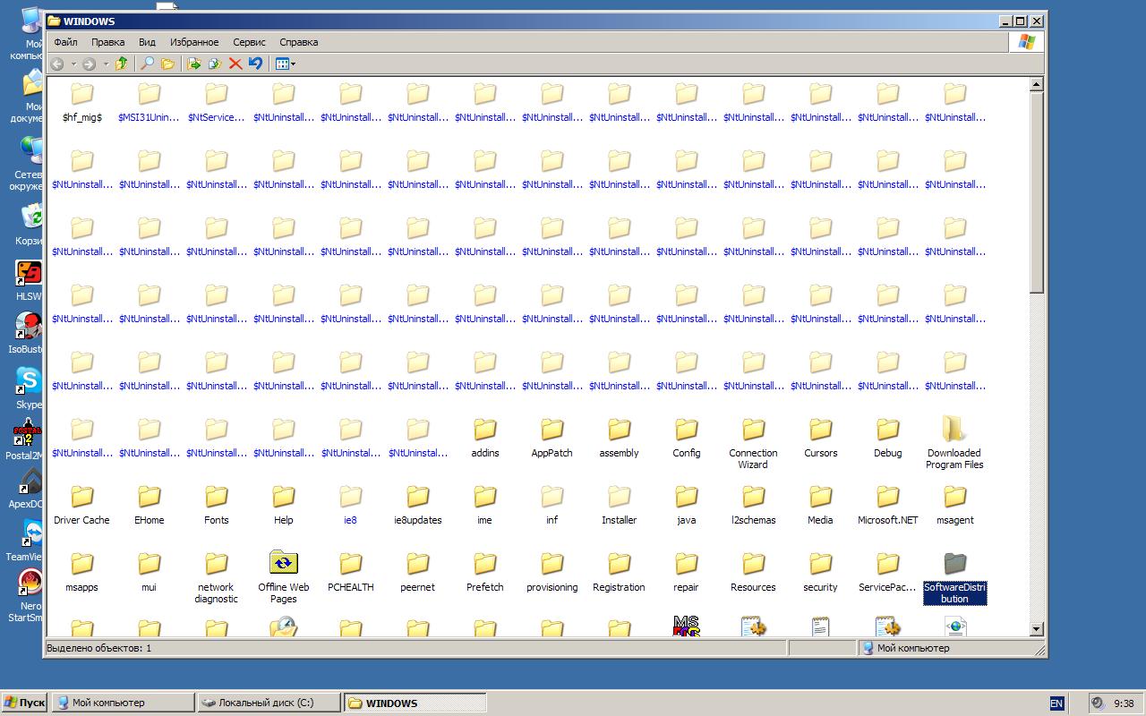Viewport: 1146px width, 716px height.
Task: Toggle the Folders pane button
Action: tap(167, 64)
